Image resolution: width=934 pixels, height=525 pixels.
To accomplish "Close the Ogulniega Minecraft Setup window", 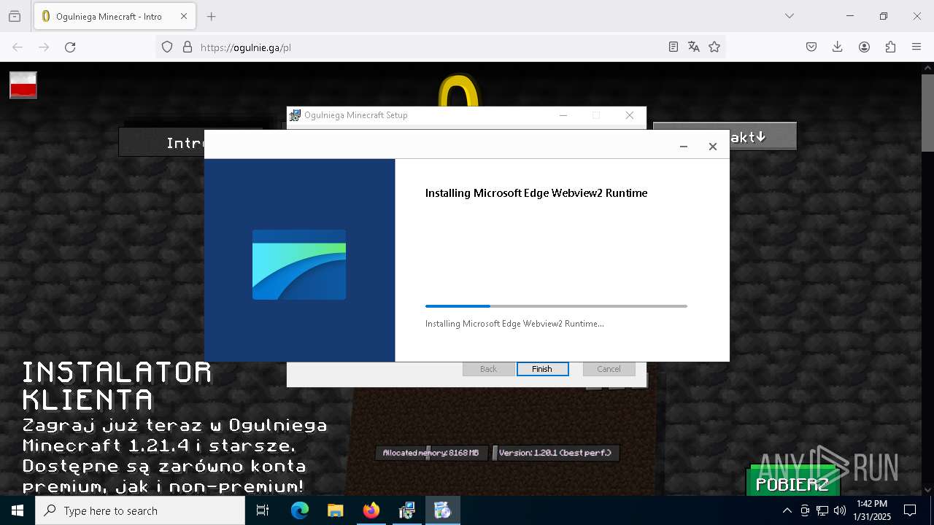I will pos(630,115).
